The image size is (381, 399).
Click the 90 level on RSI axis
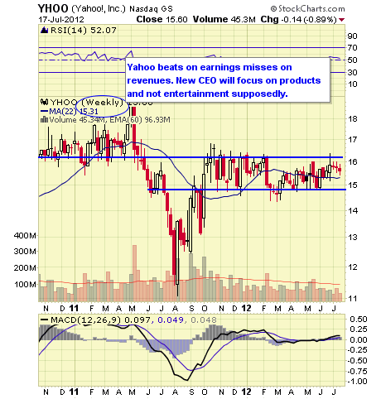(352, 36)
